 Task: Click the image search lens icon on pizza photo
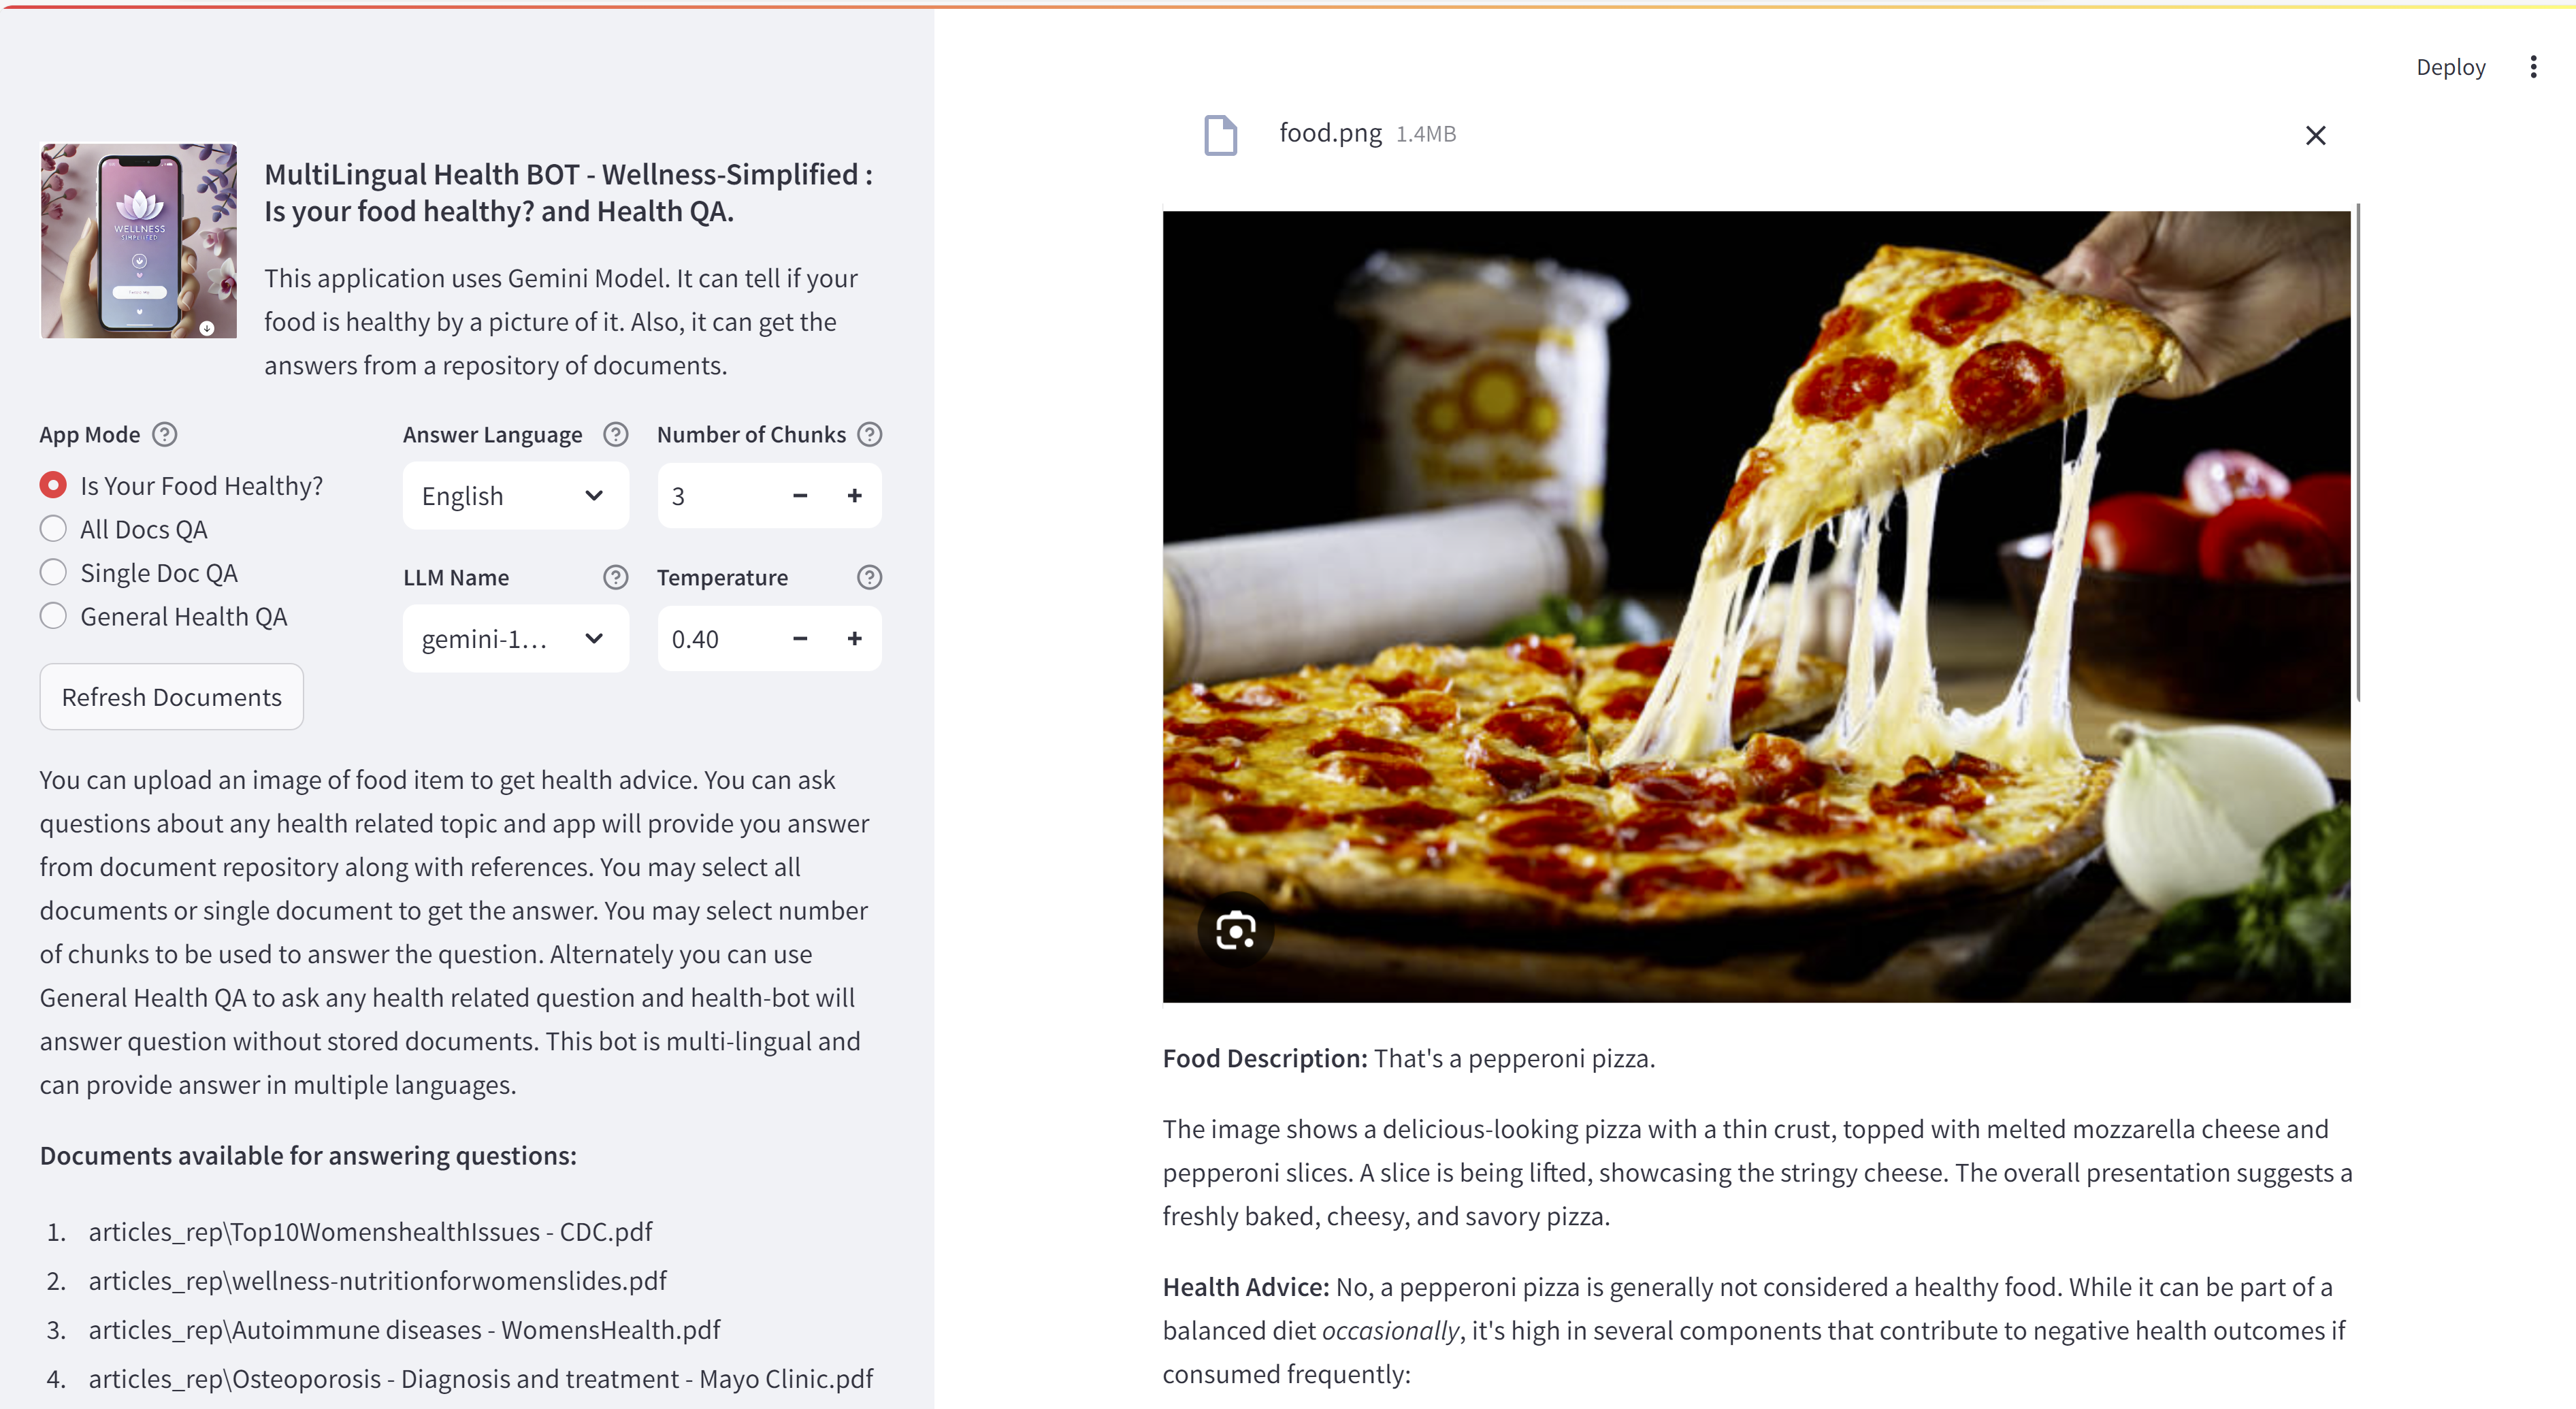1235,931
